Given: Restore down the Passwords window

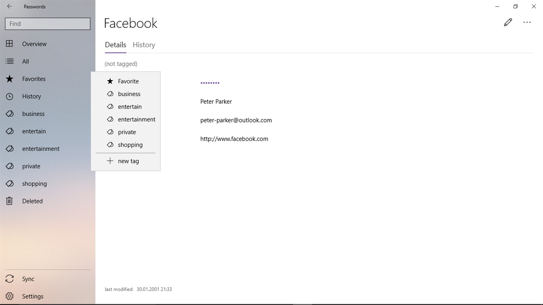Looking at the screenshot, I should click(515, 7).
